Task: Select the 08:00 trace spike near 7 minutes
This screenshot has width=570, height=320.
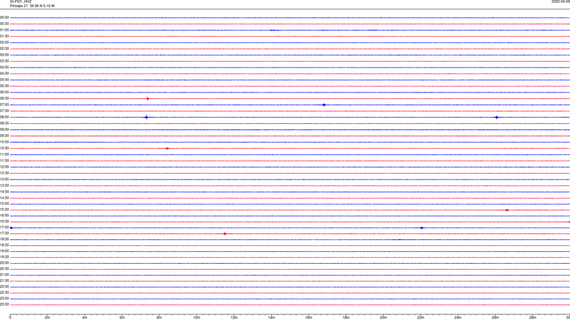Action: (x=147, y=117)
